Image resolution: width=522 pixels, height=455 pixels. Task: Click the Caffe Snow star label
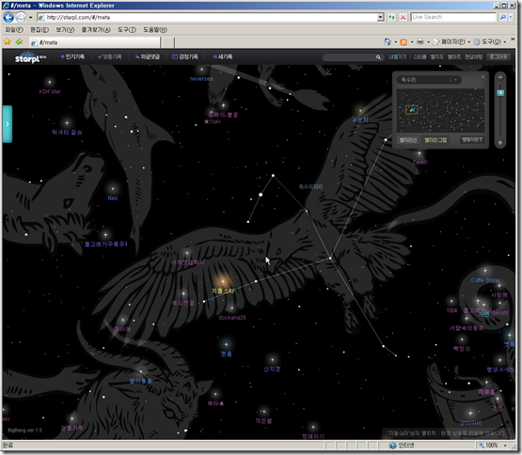click(x=485, y=280)
